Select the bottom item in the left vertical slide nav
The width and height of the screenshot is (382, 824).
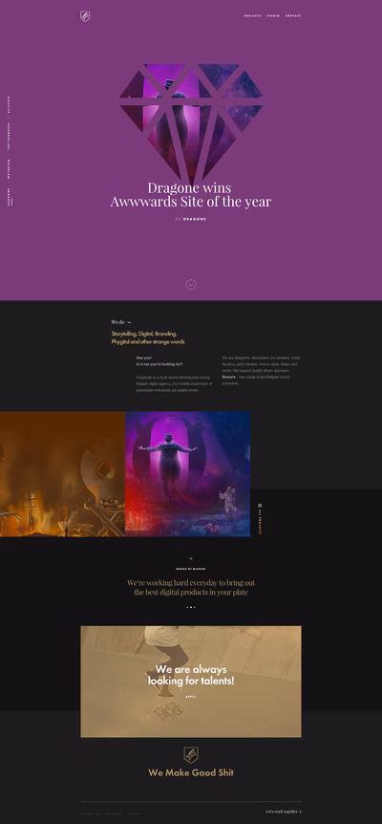[x=9, y=199]
